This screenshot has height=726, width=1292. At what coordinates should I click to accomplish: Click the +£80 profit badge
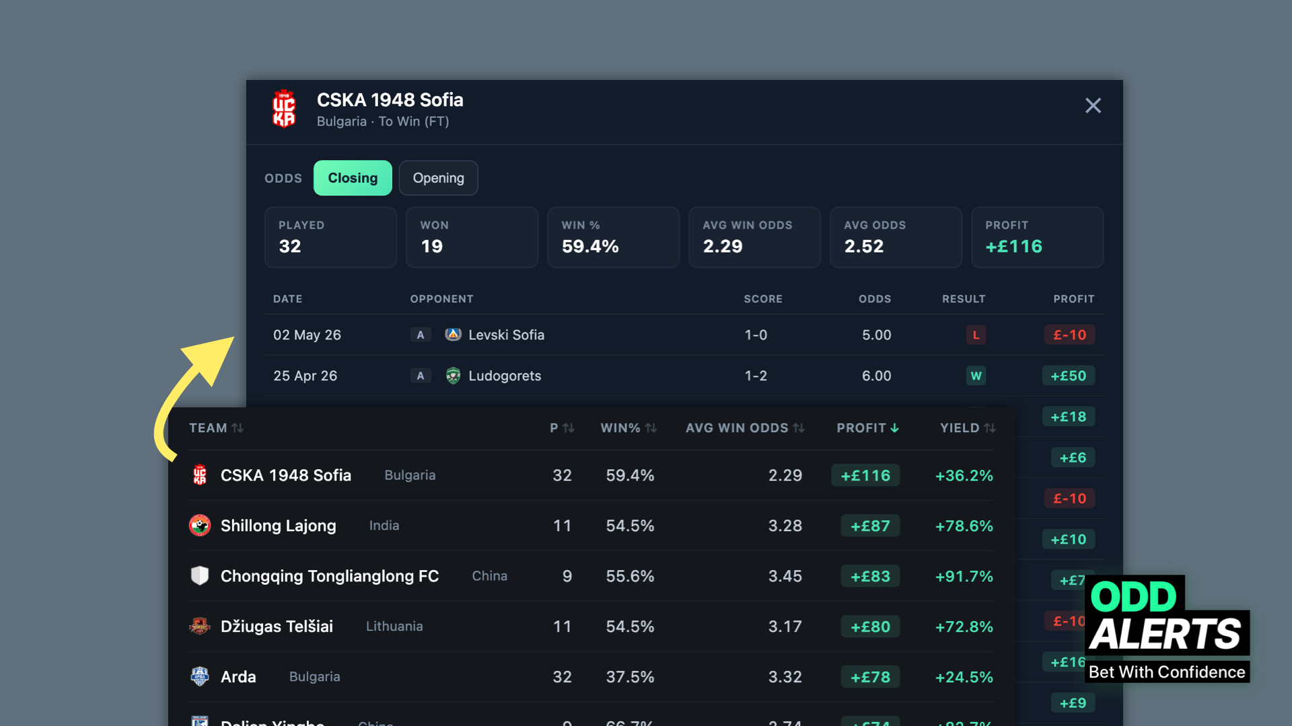[870, 627]
